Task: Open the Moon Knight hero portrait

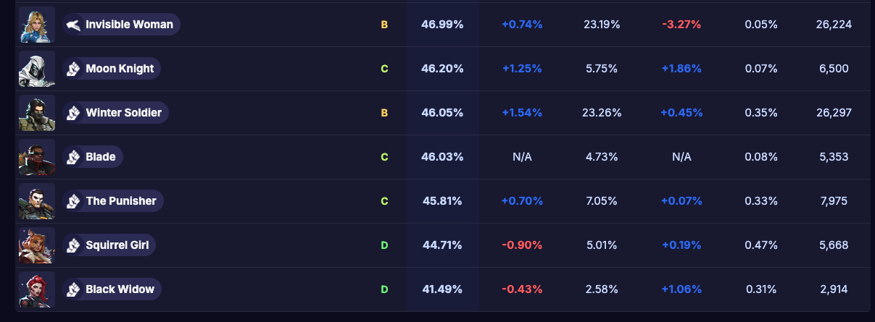Action: point(36,69)
